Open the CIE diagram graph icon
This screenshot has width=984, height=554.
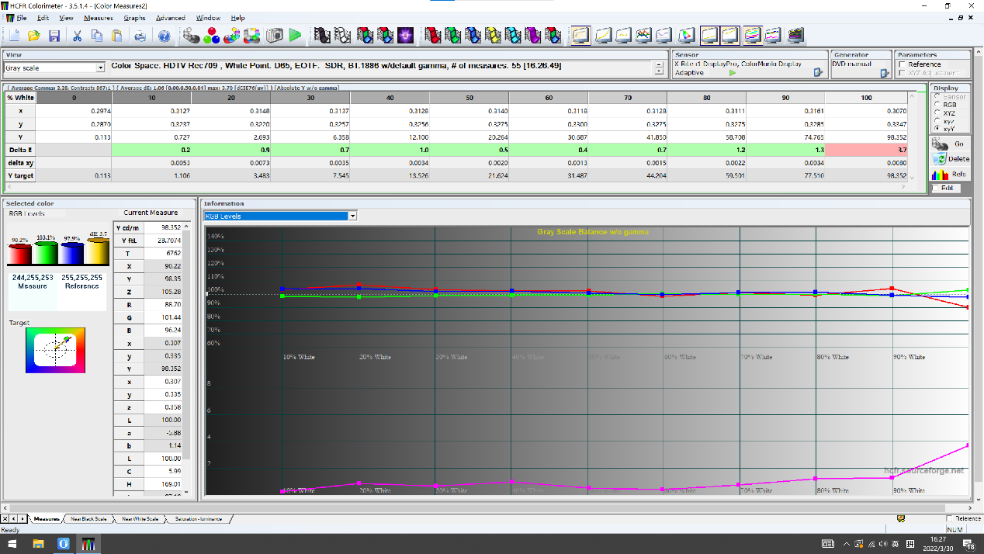686,35
